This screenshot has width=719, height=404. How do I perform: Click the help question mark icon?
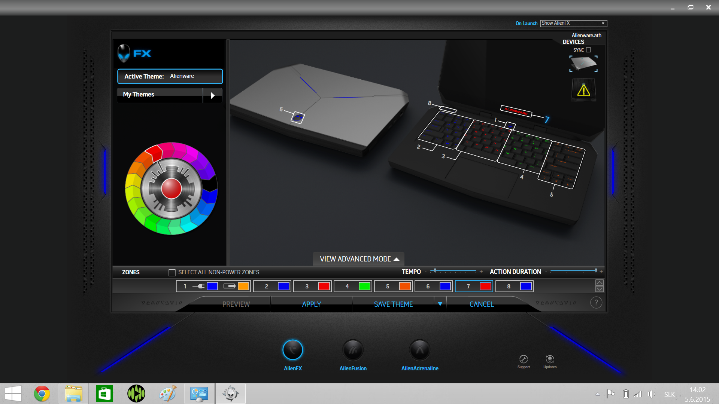click(596, 303)
